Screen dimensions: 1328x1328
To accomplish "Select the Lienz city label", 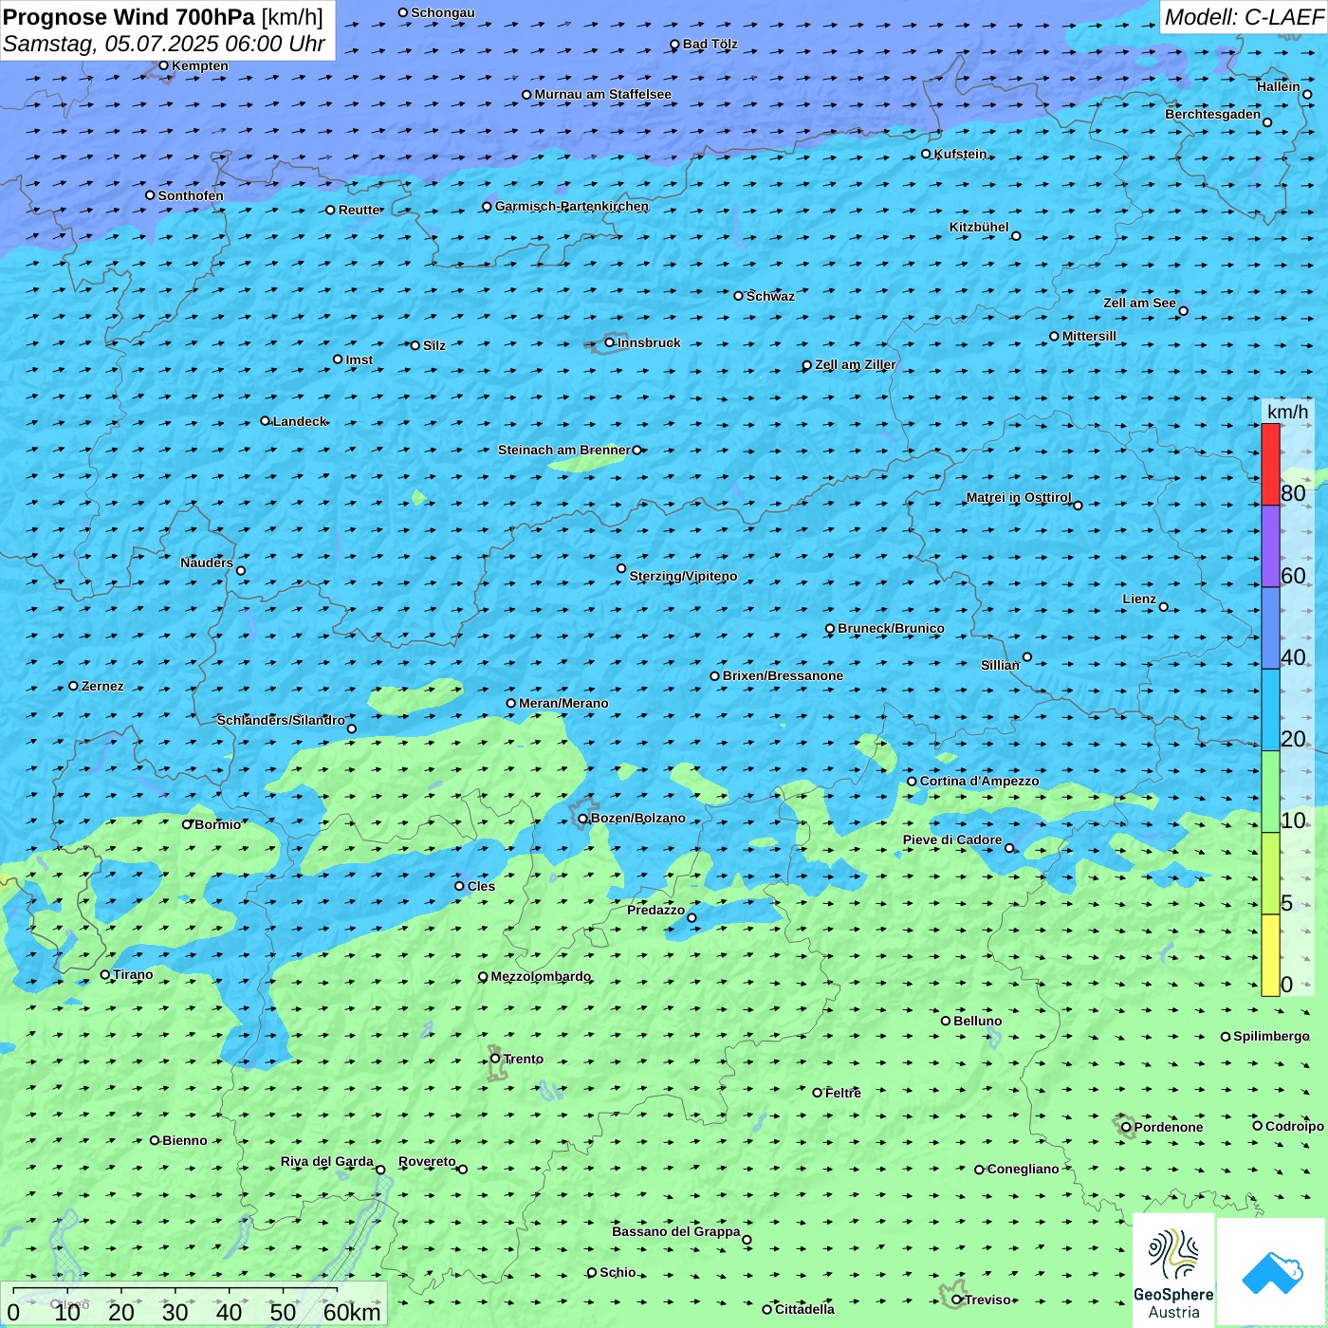I will coord(1139,599).
